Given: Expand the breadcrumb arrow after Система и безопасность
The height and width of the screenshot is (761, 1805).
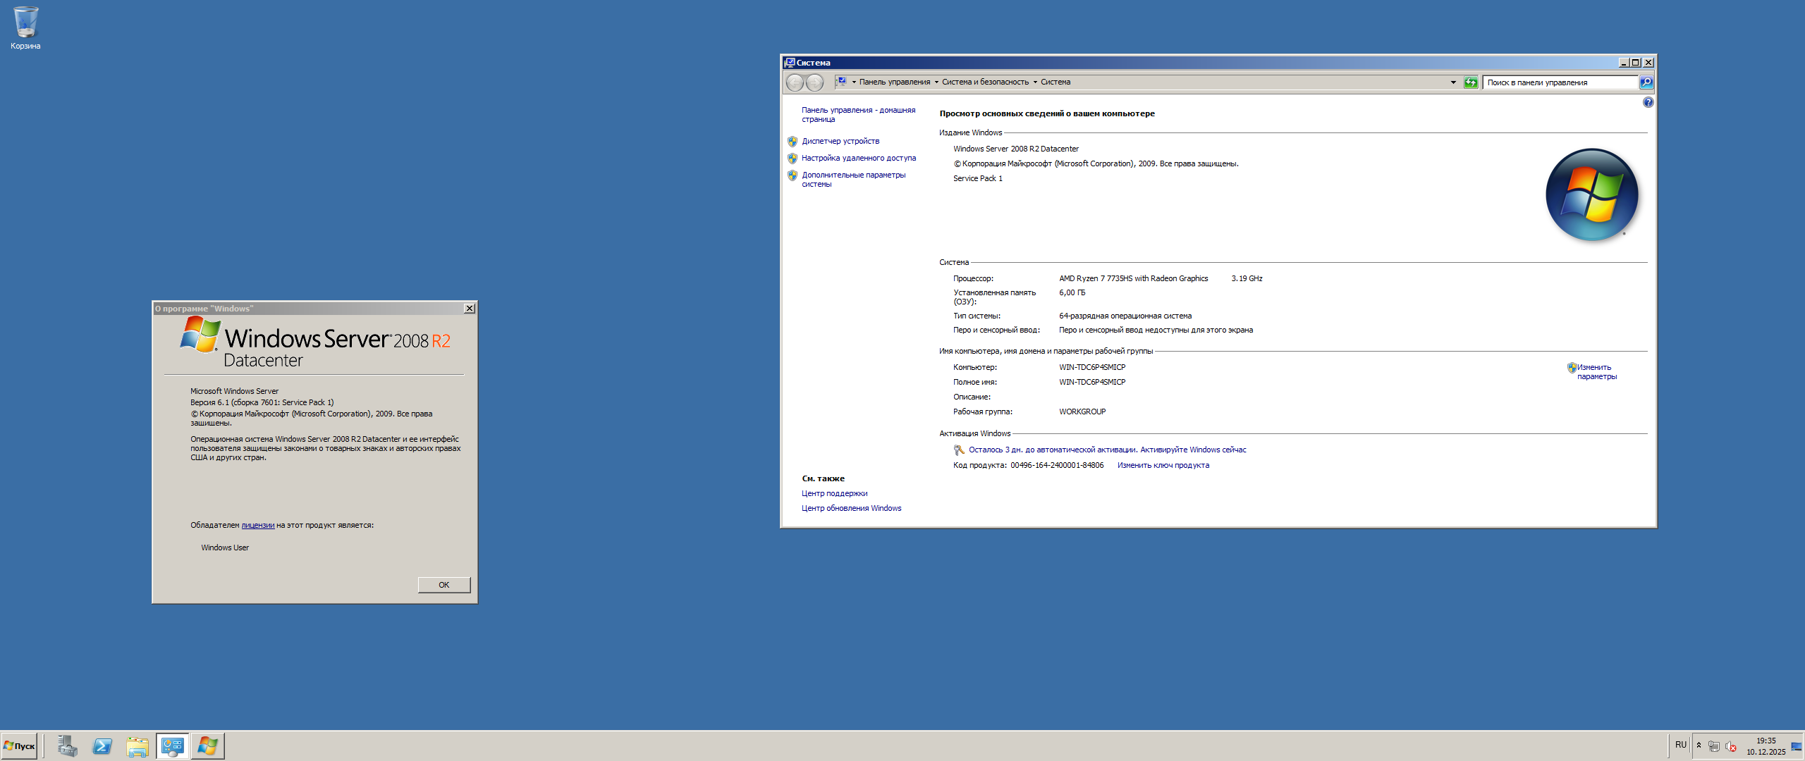Looking at the screenshot, I should tap(1035, 82).
